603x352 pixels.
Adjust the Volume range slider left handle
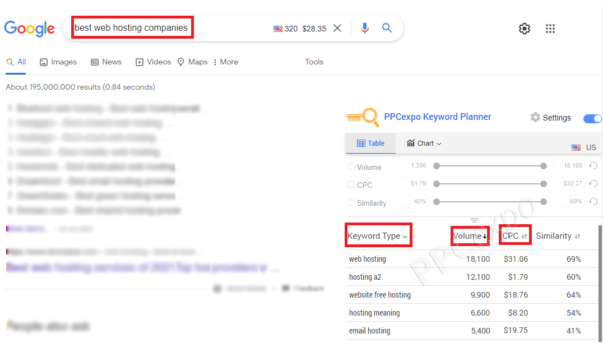(437, 166)
